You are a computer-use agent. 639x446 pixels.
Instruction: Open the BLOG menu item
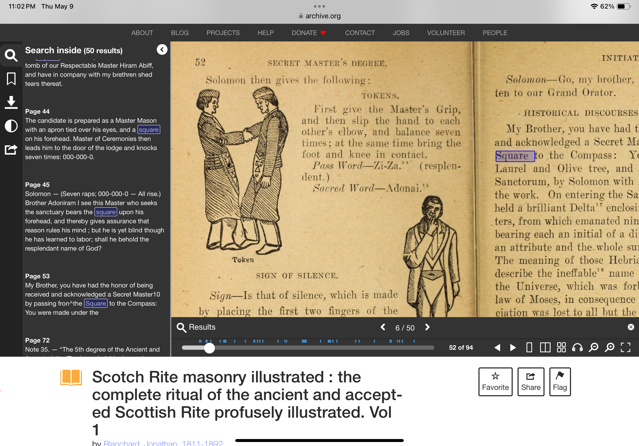click(x=180, y=33)
